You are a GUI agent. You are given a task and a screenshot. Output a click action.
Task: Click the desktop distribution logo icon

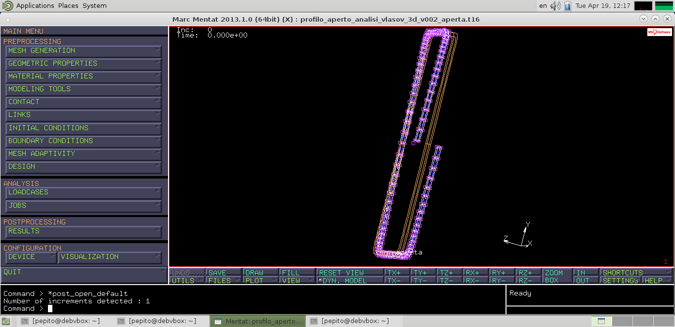[7, 5]
